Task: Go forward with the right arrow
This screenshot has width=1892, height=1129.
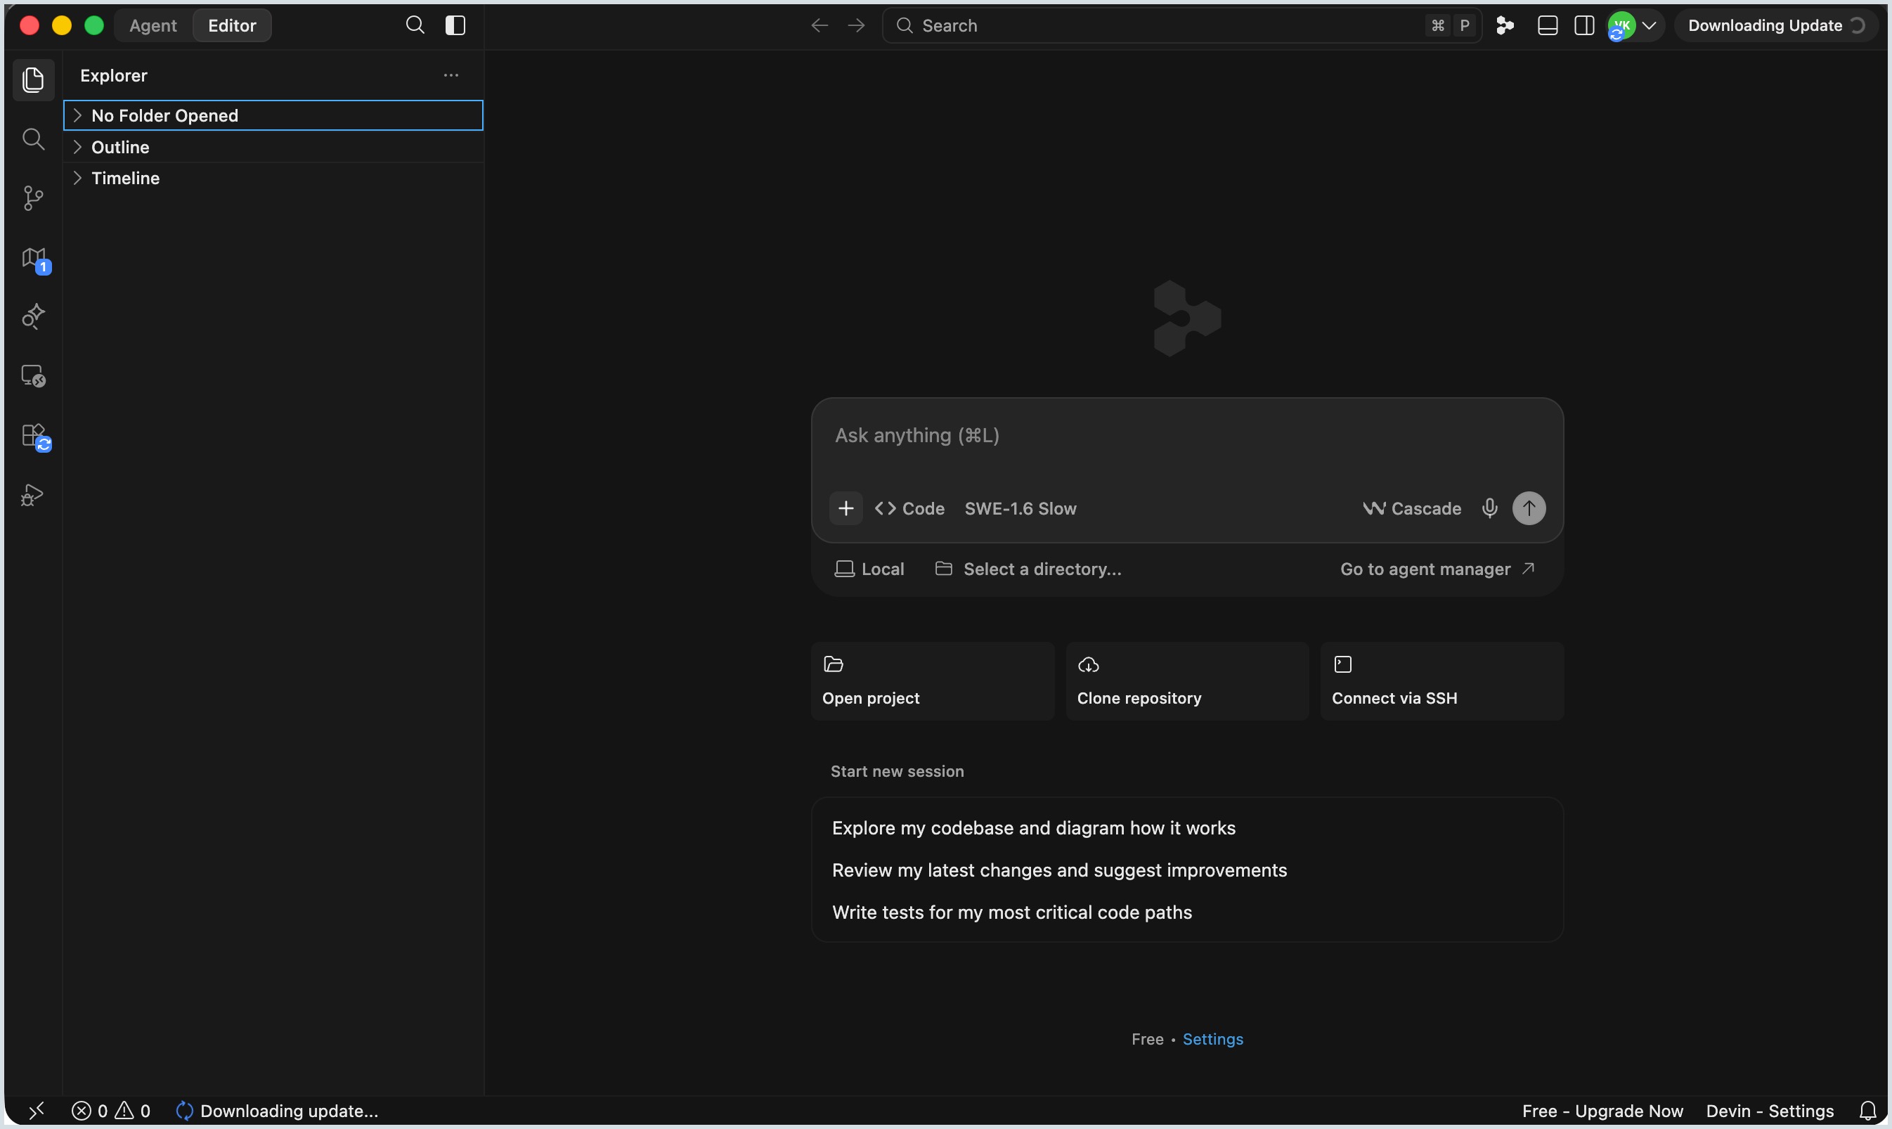Action: point(856,25)
